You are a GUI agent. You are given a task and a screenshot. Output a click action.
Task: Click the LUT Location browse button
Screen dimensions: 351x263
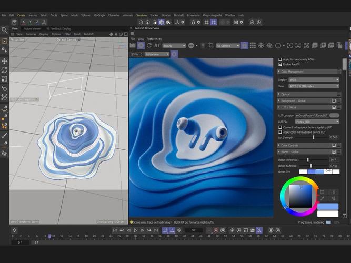[x=335, y=116]
